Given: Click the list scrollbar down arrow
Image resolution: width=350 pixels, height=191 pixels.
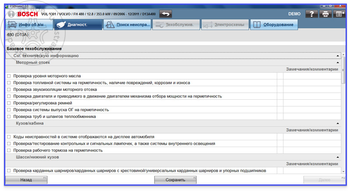Looking at the screenshot, I should click(343, 171).
